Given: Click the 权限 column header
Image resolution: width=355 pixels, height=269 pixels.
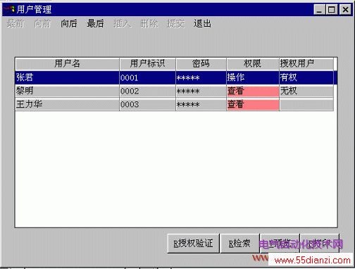Looking at the screenshot, I should pyautogui.click(x=253, y=64).
